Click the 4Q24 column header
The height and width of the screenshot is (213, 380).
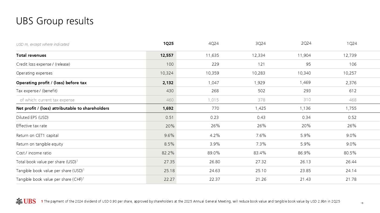coord(214,44)
